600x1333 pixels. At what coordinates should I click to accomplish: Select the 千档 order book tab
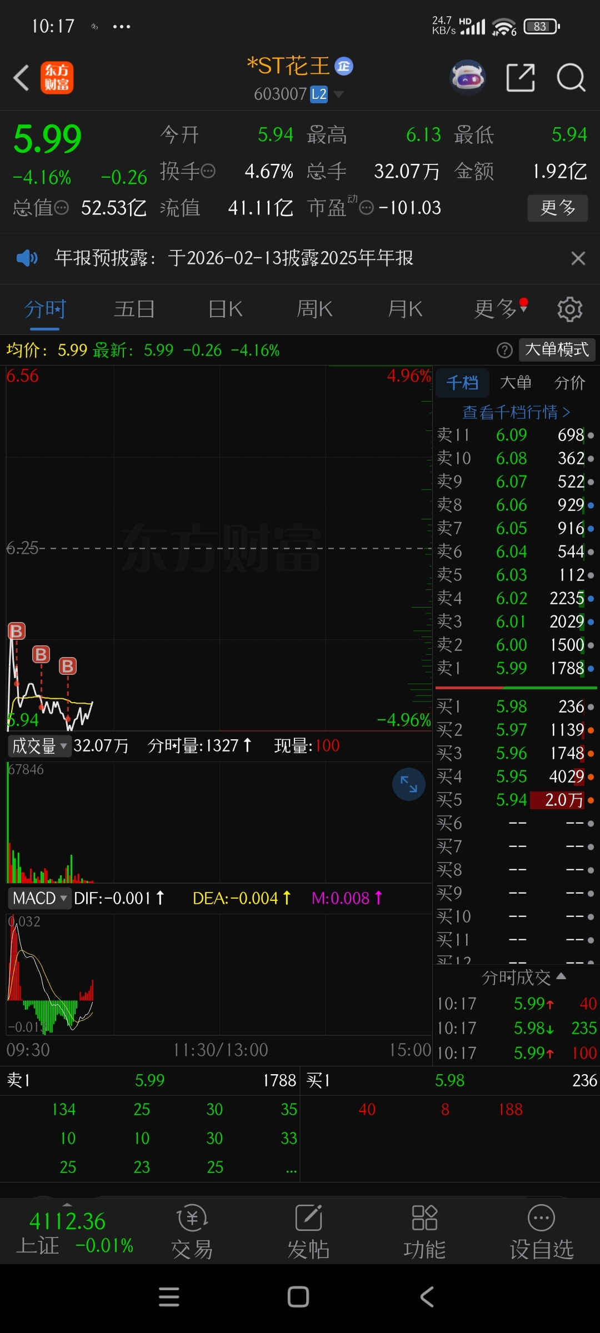click(462, 383)
